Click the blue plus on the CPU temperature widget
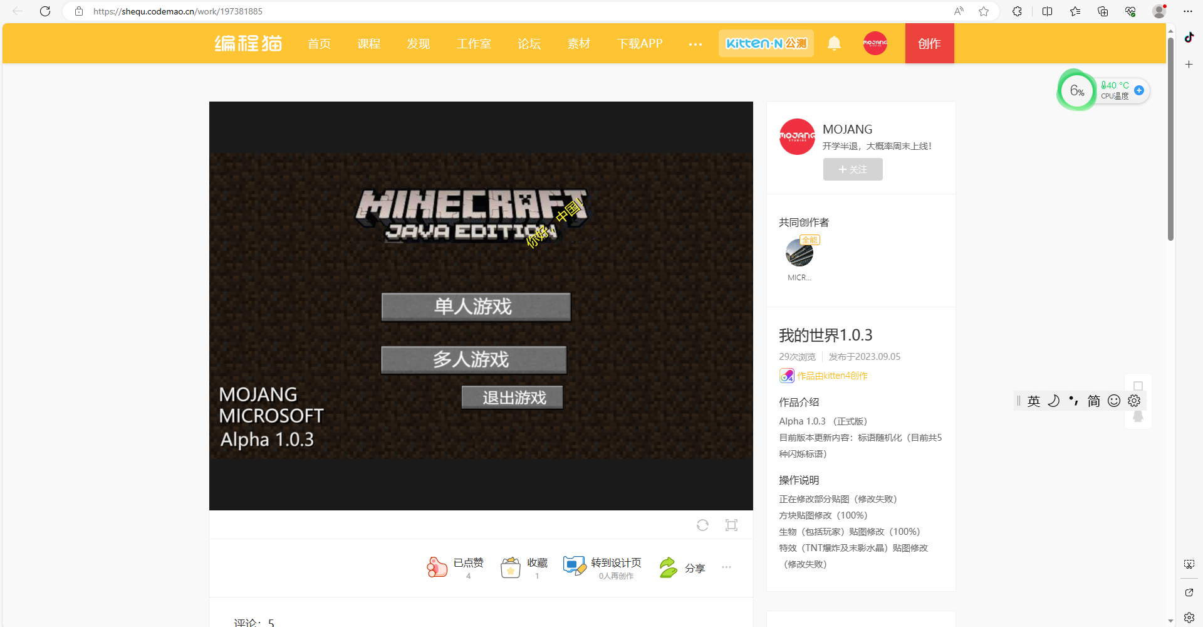 click(x=1139, y=90)
